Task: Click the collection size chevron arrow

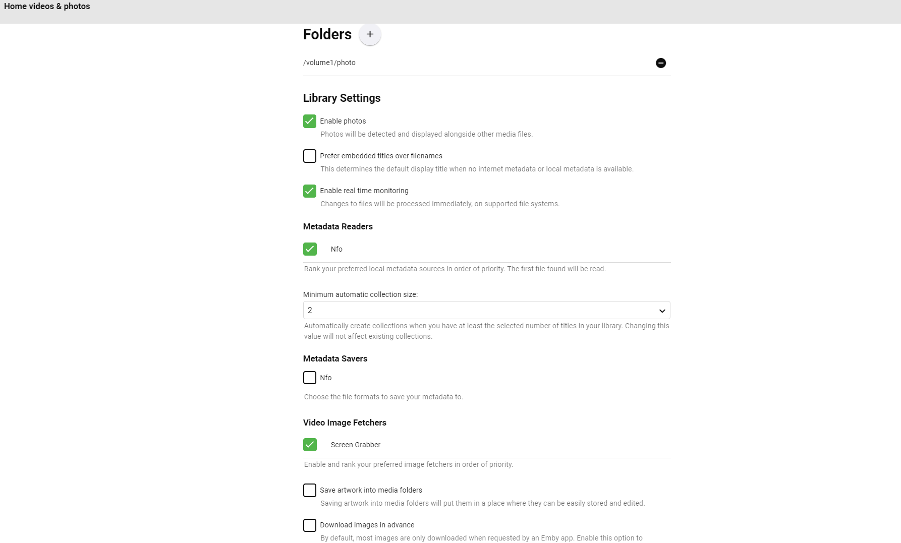Action: 661,311
